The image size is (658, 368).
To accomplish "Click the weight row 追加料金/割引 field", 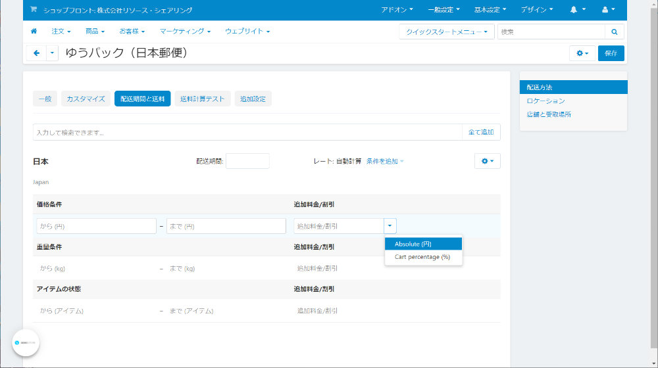I will click(339, 268).
